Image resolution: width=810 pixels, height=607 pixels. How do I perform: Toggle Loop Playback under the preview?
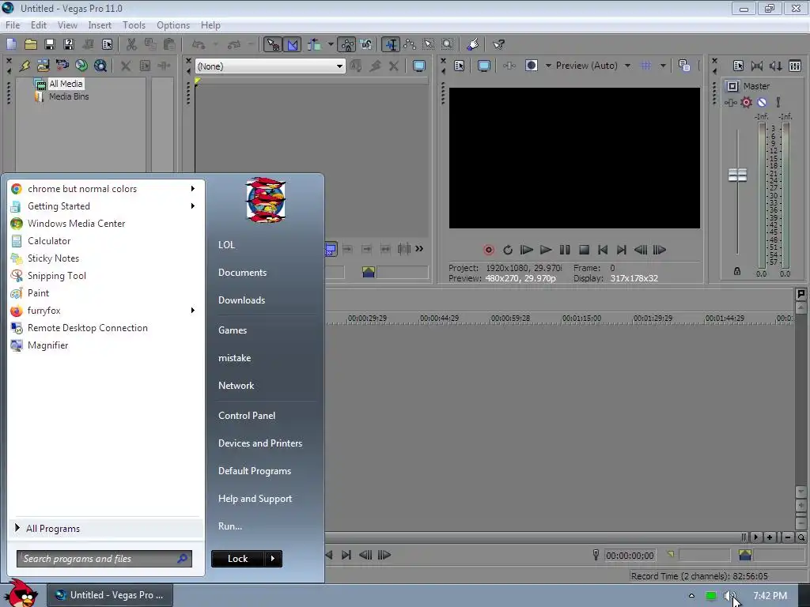click(508, 250)
